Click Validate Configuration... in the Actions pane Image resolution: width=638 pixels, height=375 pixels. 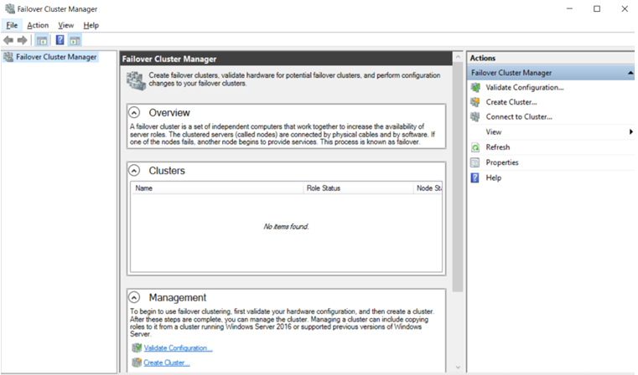(x=525, y=87)
